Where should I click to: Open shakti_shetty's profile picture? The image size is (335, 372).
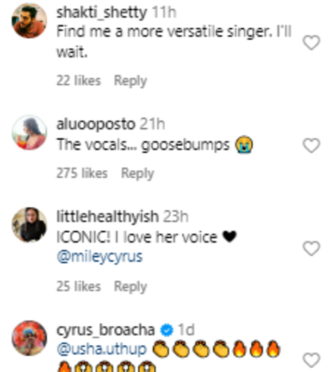click(x=29, y=21)
